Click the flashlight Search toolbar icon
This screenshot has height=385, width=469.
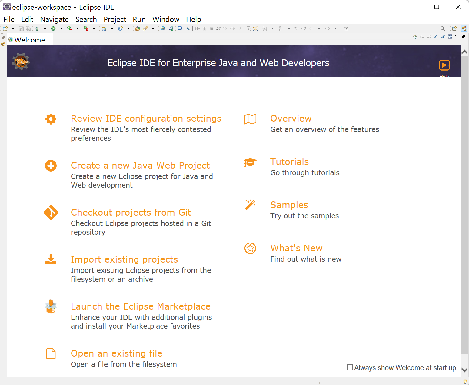[x=145, y=28]
